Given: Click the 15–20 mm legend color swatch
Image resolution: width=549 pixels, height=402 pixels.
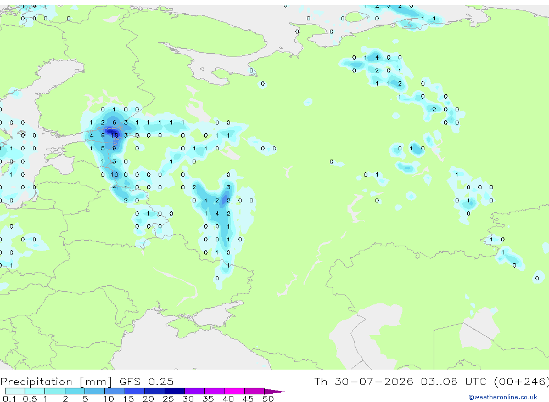Looking at the screenshot, I should pos(135,391).
